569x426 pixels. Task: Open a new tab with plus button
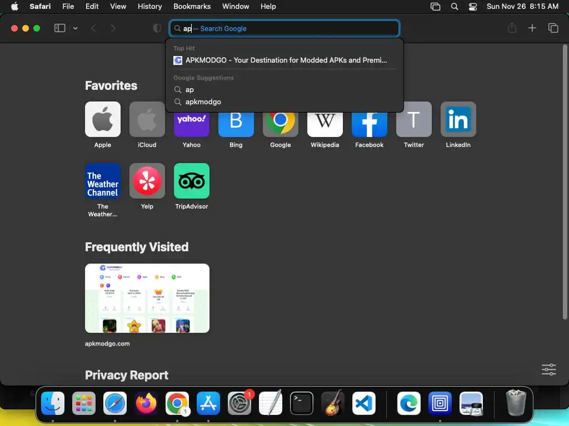click(532, 28)
